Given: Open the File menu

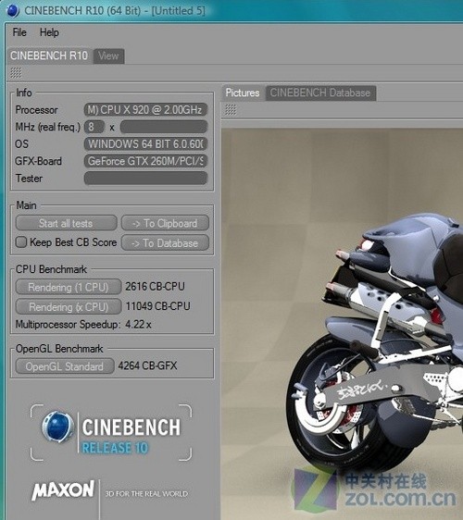Looking at the screenshot, I should click(19, 32).
